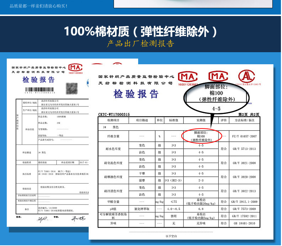Click the "实测值" column header
The width and height of the screenshot is (282, 246).
(201, 120)
